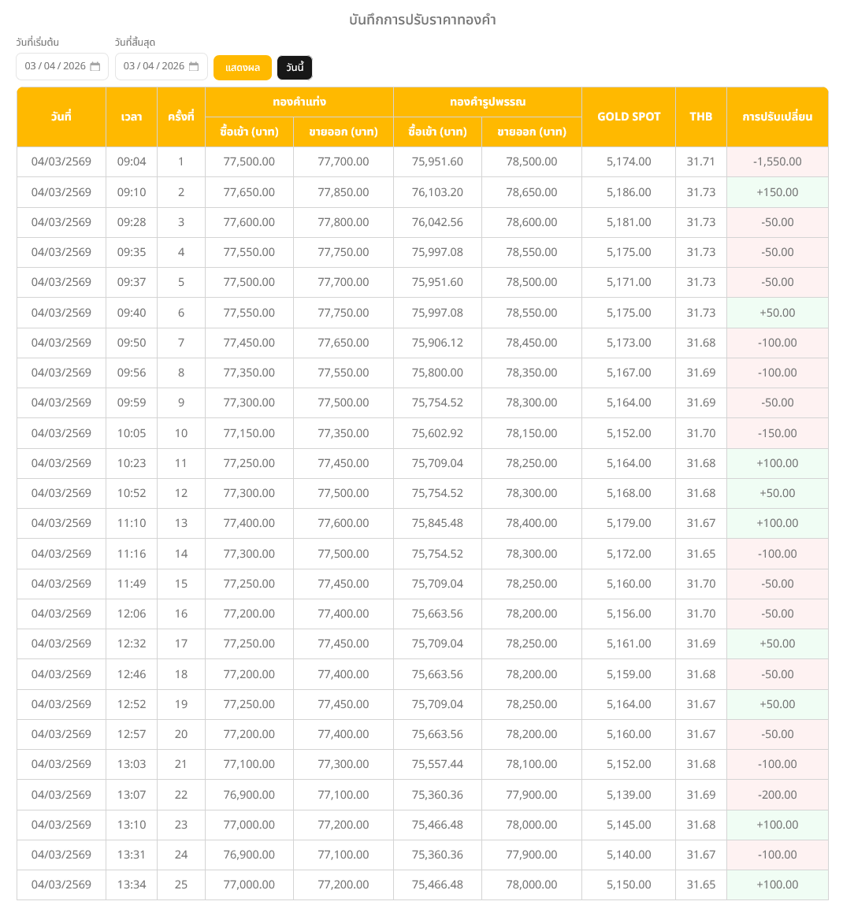Select the 5,186.00 gold spot value
Image resolution: width=843 pixels, height=905 pixels.
(629, 192)
